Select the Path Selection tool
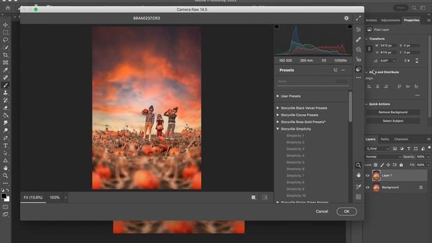432x243 pixels. [5, 153]
